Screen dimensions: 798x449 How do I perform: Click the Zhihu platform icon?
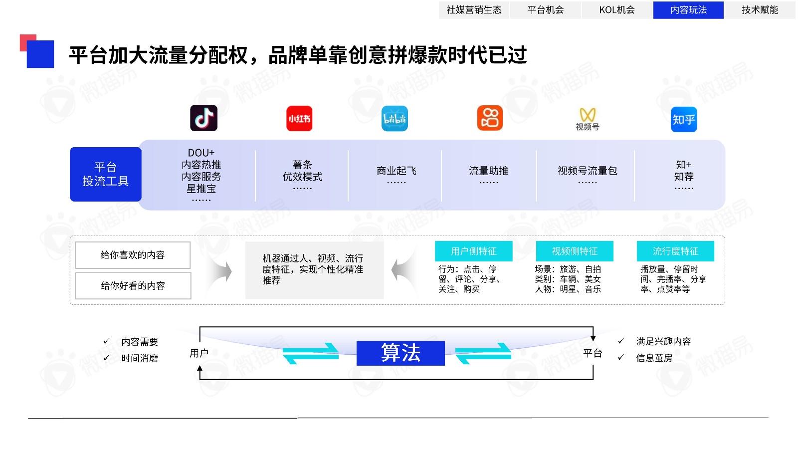pyautogui.click(x=684, y=118)
